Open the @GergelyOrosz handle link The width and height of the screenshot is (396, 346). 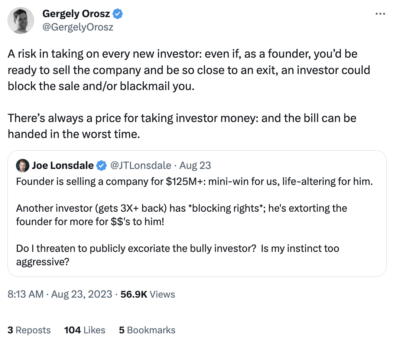pyautogui.click(x=78, y=27)
